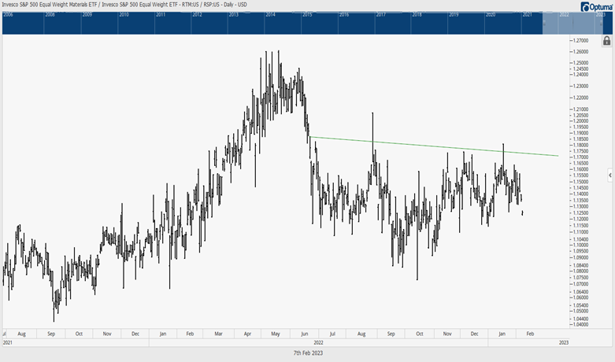Click the 2022 year label on bottom axis
This screenshot has height=362, width=615.
coord(318,342)
